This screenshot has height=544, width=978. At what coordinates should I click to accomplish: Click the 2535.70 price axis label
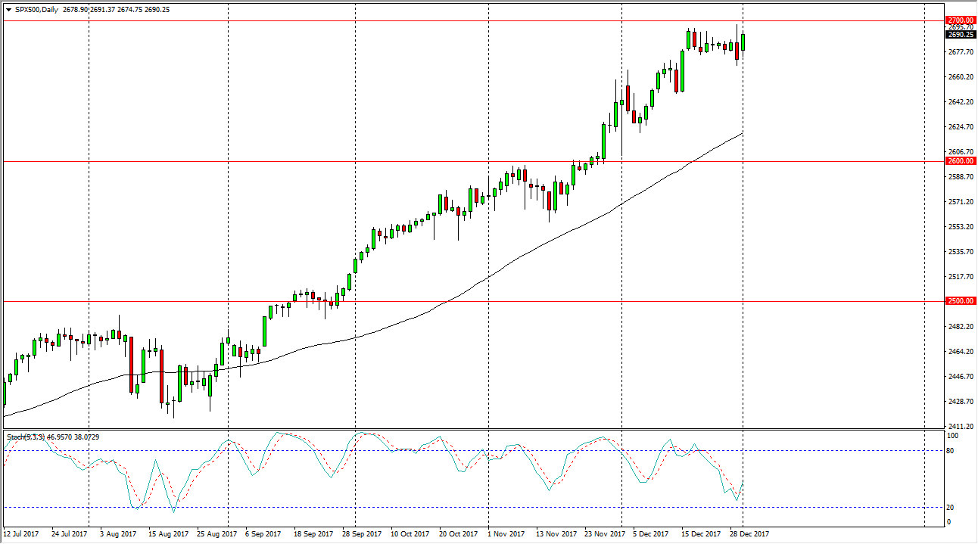coord(959,252)
